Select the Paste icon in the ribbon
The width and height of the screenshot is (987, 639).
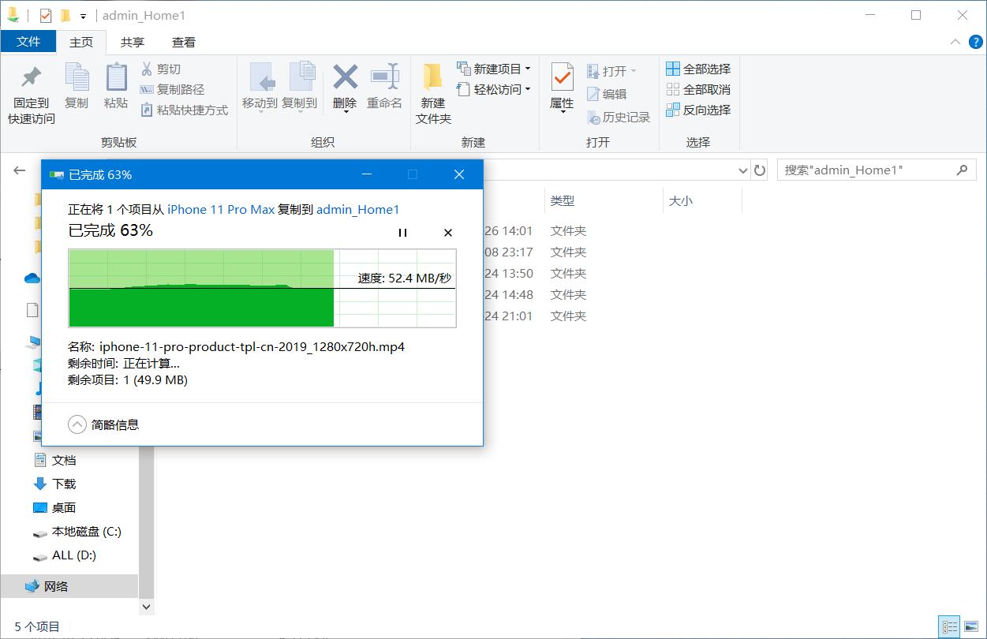116,87
